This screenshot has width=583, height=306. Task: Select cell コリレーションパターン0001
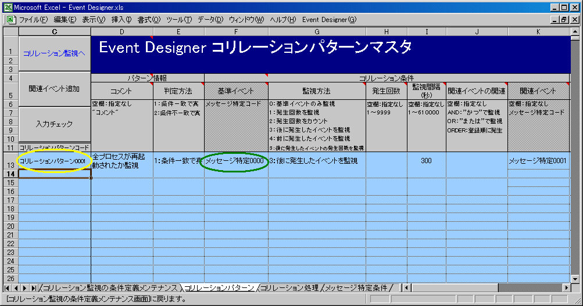coord(54,161)
